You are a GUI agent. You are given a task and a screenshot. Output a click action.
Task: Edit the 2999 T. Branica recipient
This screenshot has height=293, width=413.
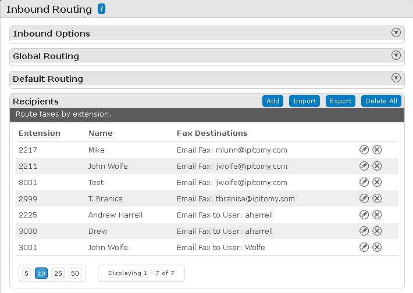[364, 198]
